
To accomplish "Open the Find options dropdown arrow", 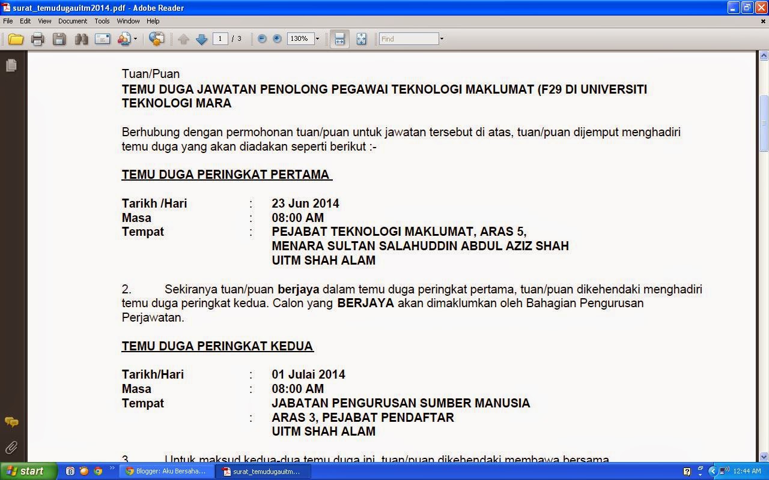I will (x=442, y=39).
